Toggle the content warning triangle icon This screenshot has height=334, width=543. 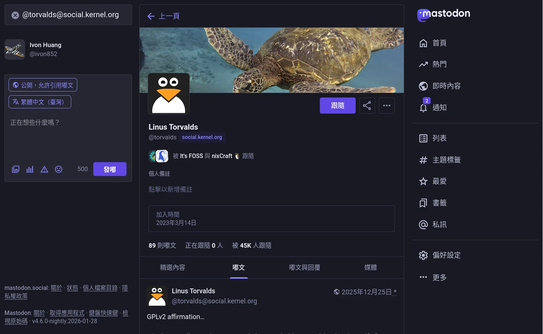(x=44, y=169)
